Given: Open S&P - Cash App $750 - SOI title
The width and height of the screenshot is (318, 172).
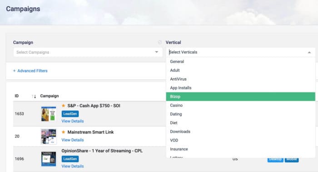Looking at the screenshot, I should click(x=94, y=106).
